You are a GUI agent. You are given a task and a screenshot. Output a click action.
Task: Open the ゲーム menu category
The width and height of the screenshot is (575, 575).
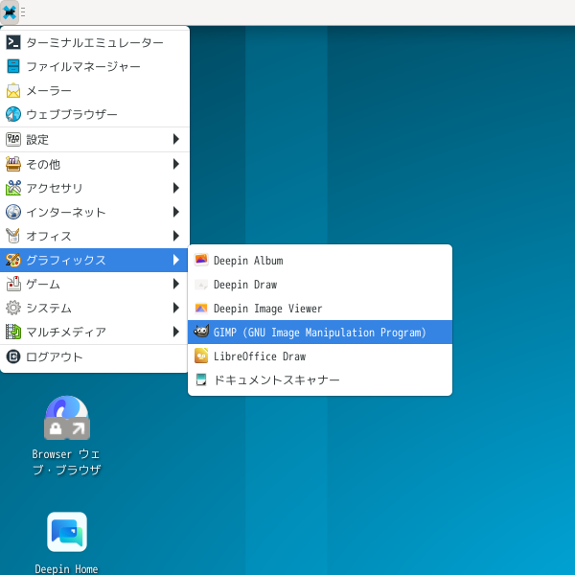pos(43,284)
